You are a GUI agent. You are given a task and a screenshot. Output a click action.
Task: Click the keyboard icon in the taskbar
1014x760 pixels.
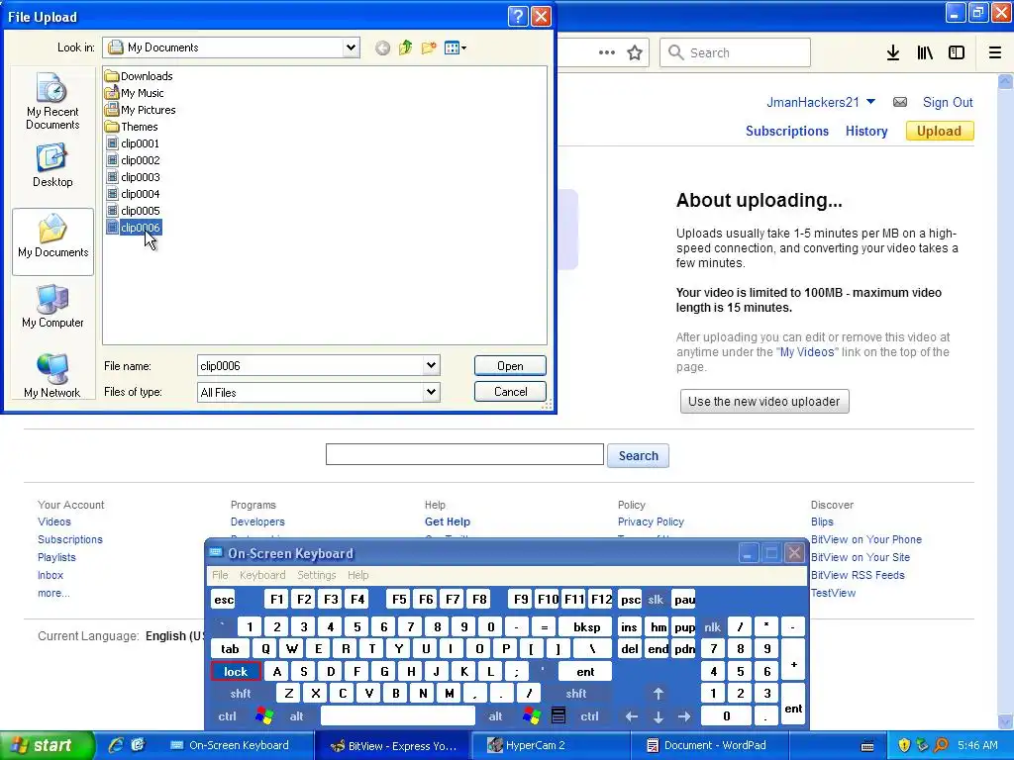pos(867,746)
